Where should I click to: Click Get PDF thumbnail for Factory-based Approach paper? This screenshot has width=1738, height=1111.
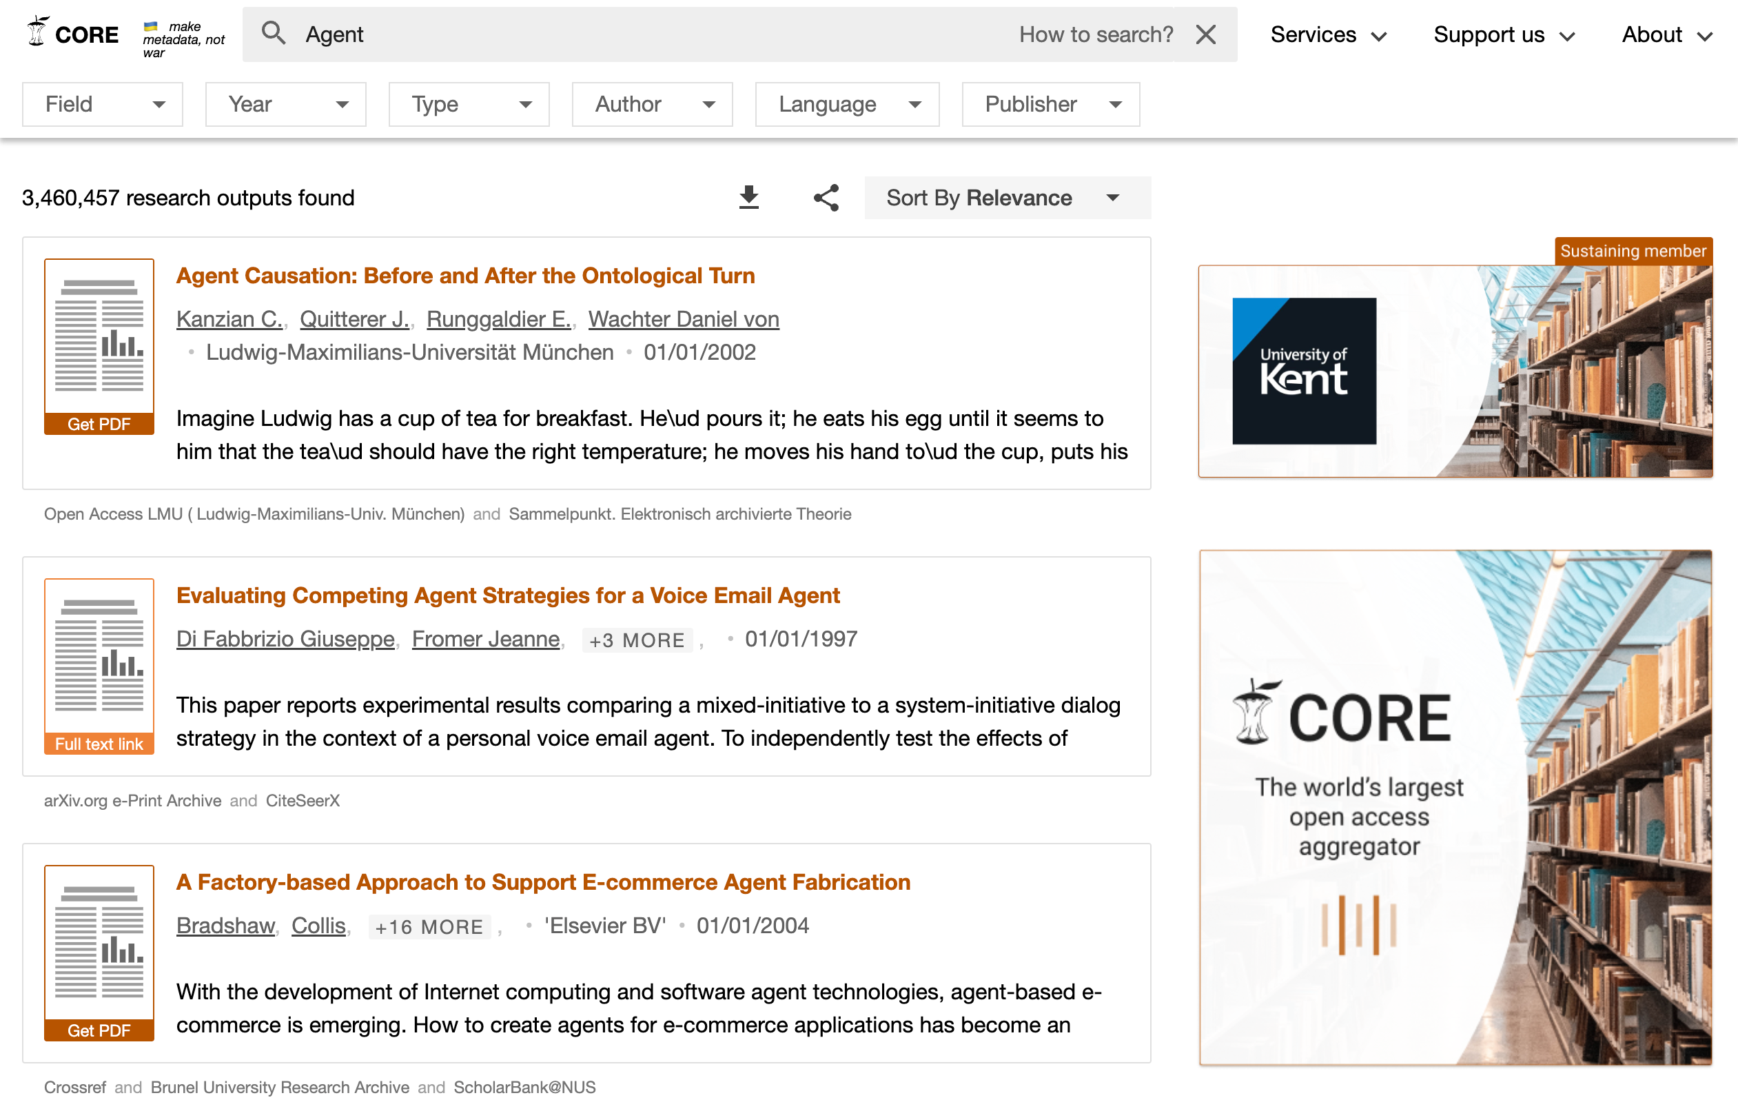[99, 952]
